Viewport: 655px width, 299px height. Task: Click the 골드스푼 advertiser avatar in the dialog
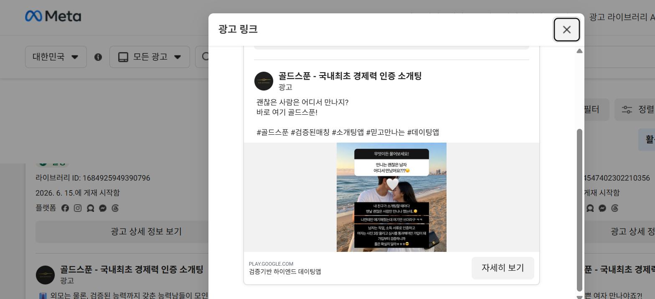264,81
